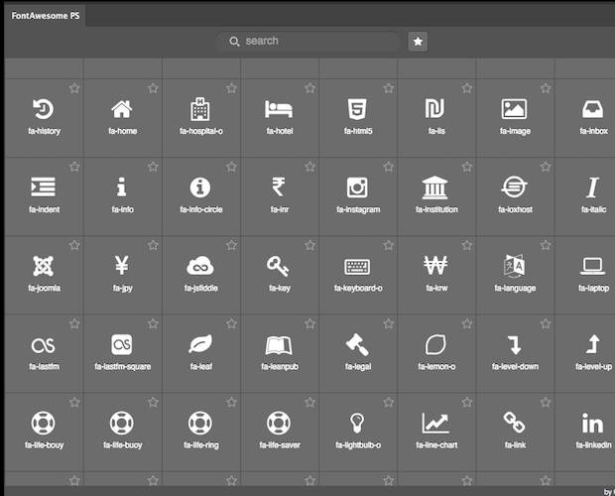Viewport: 615px width, 496px height.
Task: Select the fa-joomla icon
Action: pos(43,266)
